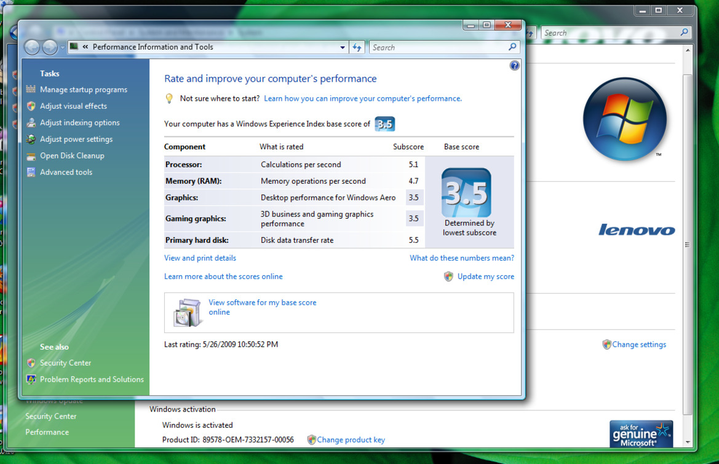The height and width of the screenshot is (464, 719).
Task: Click the address bar control panel icon
Action: pos(74,46)
